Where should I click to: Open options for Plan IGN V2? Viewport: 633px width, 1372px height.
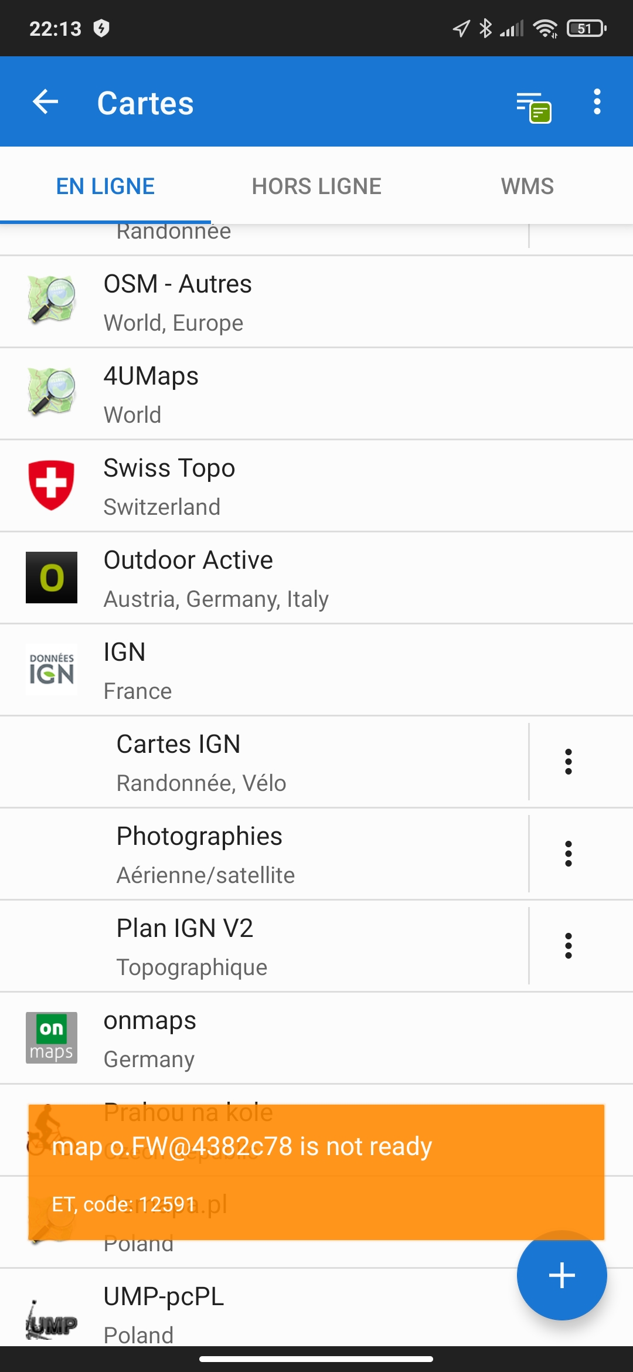568,946
